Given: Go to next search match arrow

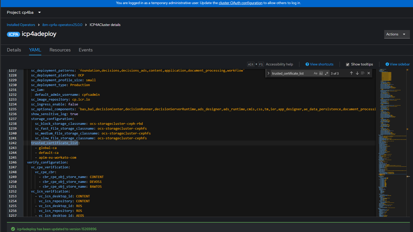Looking at the screenshot, I should tap(357, 73).
